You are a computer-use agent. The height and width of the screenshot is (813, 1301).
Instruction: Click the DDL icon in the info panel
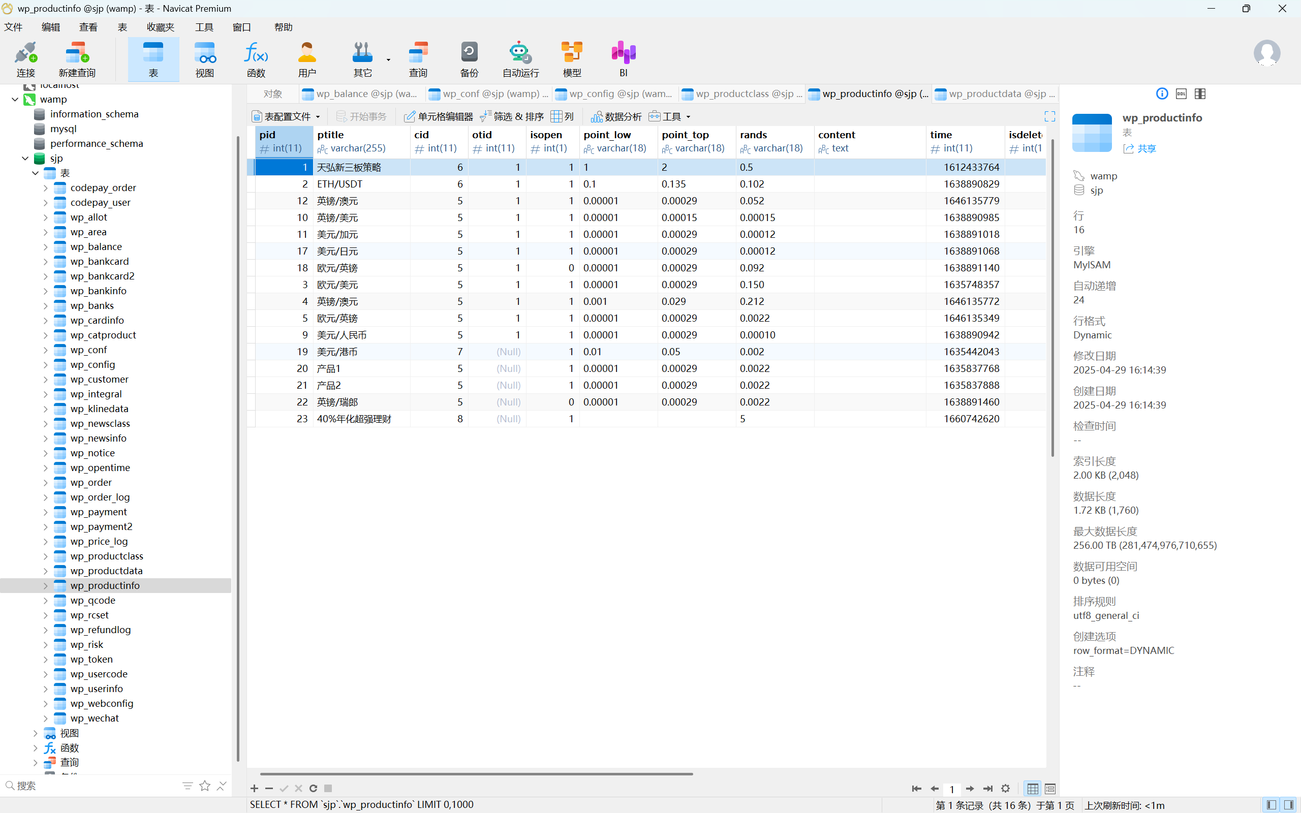pos(1181,93)
